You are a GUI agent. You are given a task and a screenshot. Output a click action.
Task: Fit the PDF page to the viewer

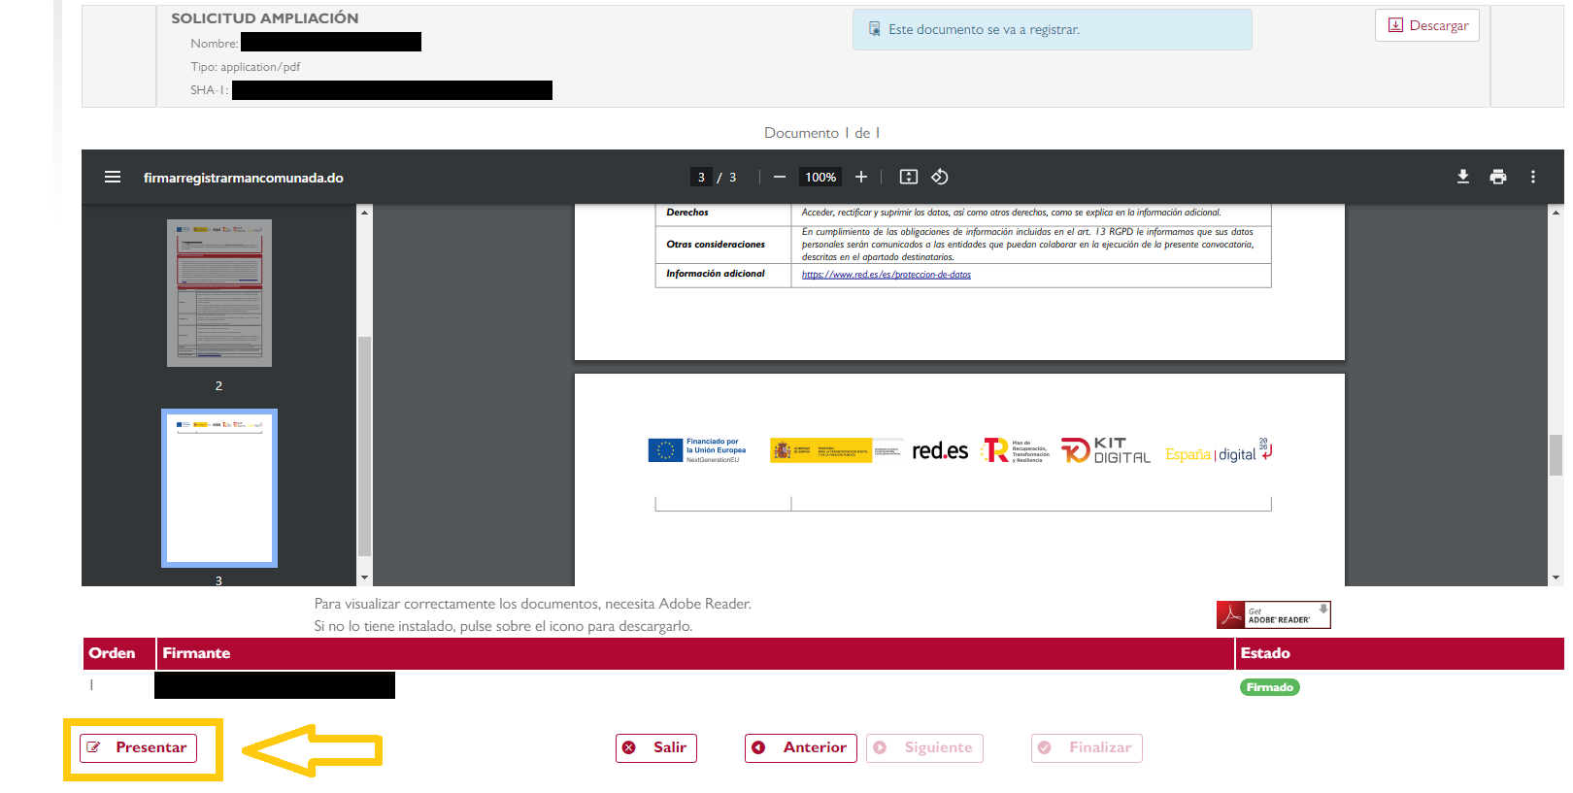[909, 177]
